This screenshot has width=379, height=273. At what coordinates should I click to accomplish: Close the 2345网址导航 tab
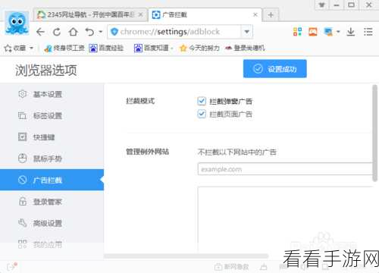[x=141, y=14]
